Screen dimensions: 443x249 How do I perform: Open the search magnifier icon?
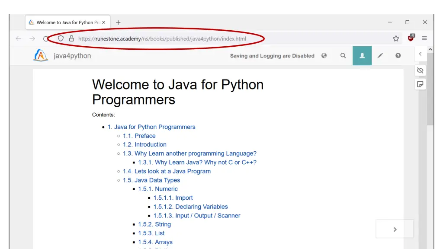point(343,56)
